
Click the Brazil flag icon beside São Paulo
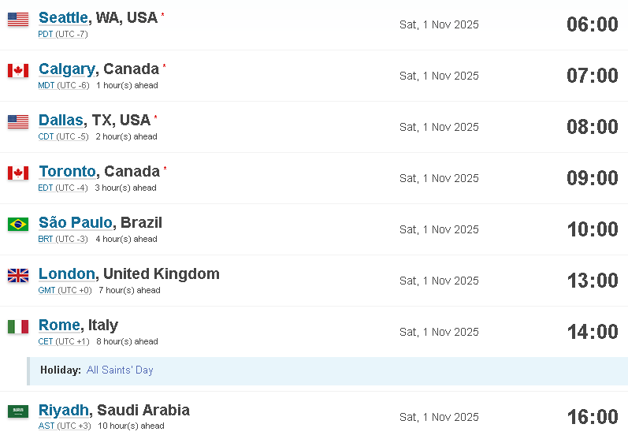[x=18, y=225]
